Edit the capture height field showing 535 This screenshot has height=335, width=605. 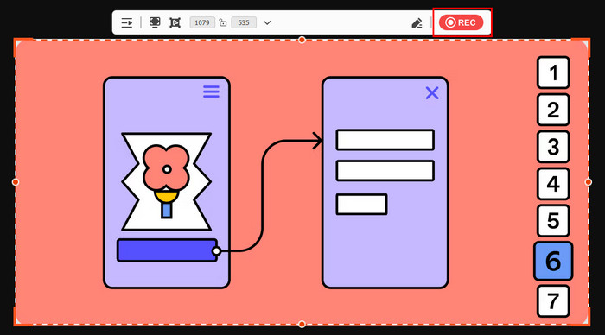coord(244,22)
